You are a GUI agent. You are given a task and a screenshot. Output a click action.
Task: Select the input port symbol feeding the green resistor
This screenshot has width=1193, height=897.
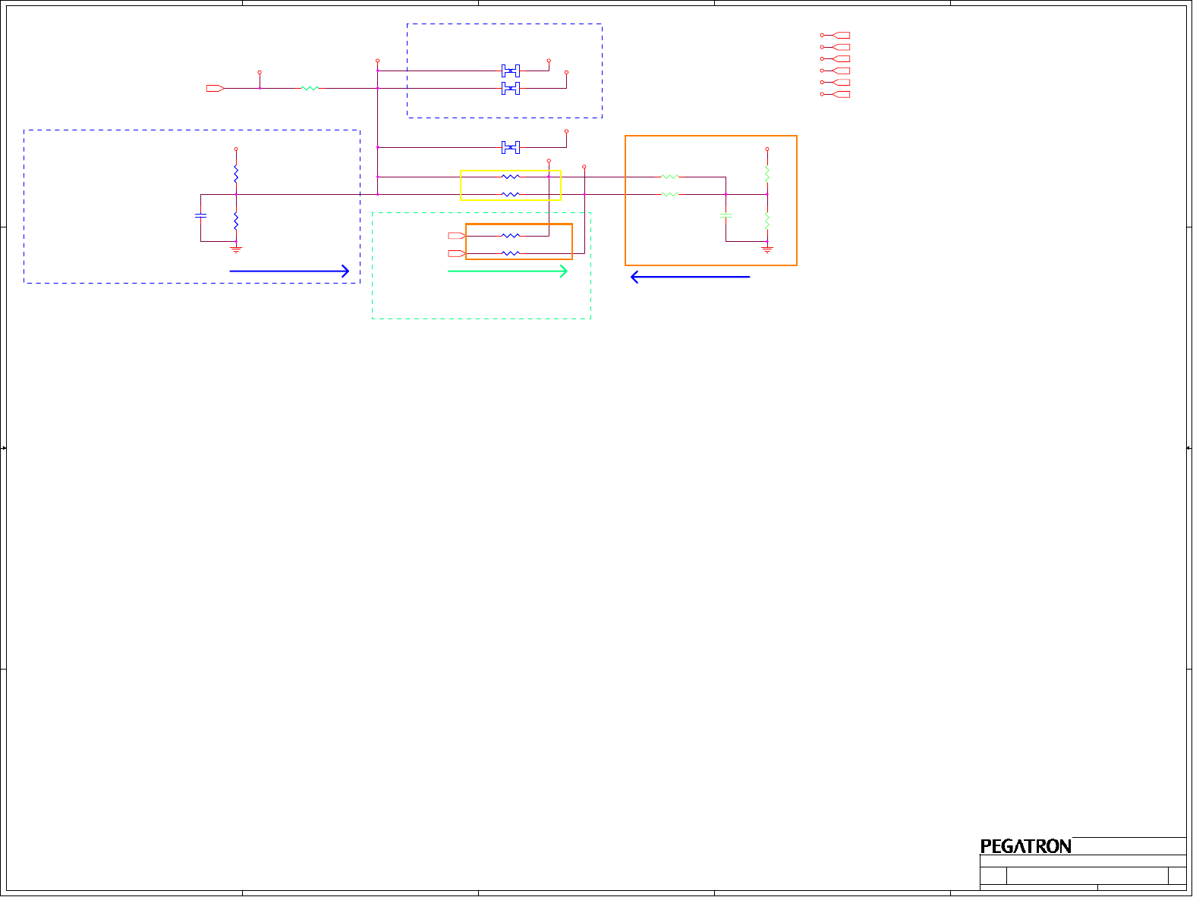215,88
